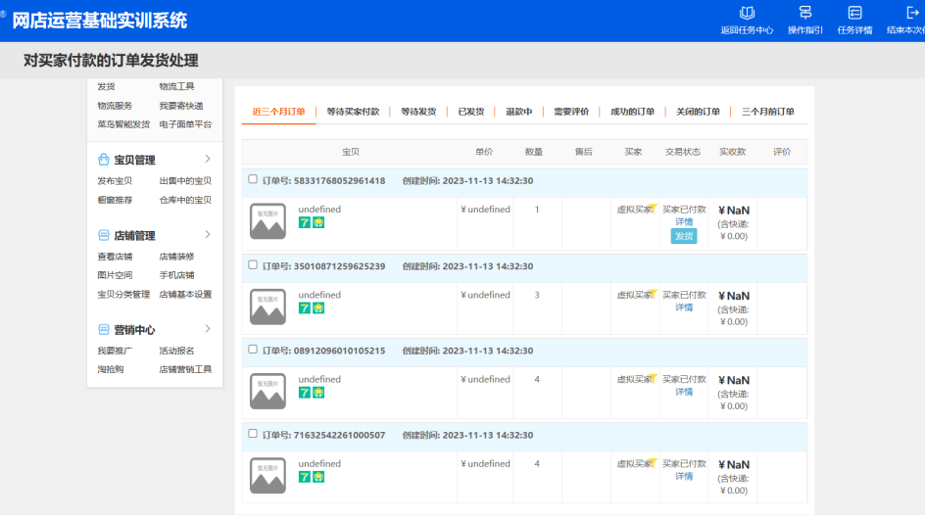This screenshot has height=520, width=925.
Task: Check the box for order 35010871259625239
Action: pos(253,264)
